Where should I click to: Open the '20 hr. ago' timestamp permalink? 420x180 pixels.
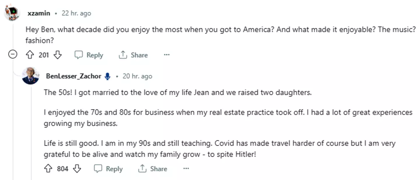(137, 76)
